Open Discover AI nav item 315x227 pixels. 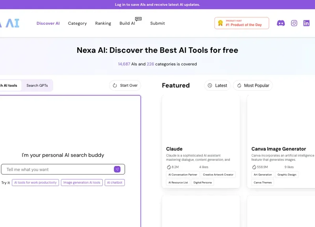pos(48,23)
